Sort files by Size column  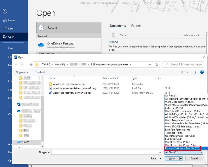[159, 78]
